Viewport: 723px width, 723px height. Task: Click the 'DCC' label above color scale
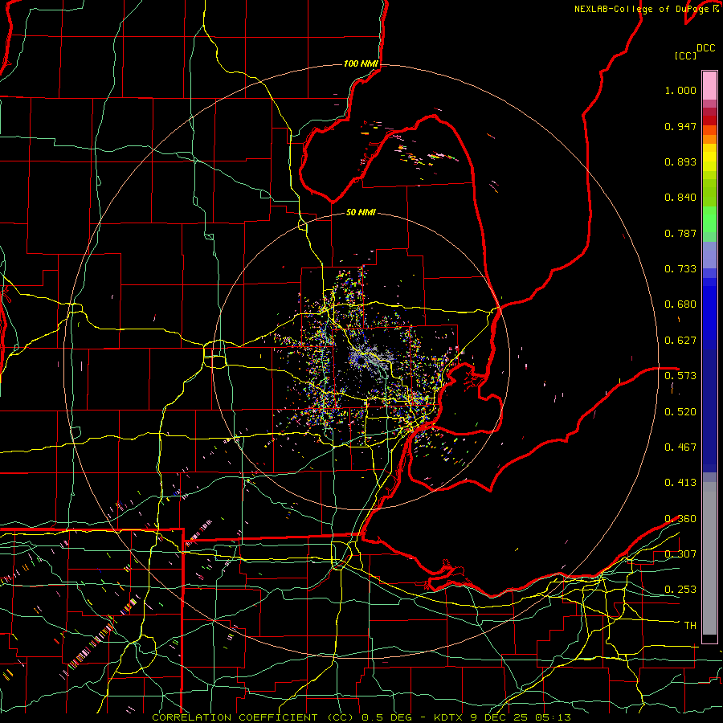[x=705, y=48]
